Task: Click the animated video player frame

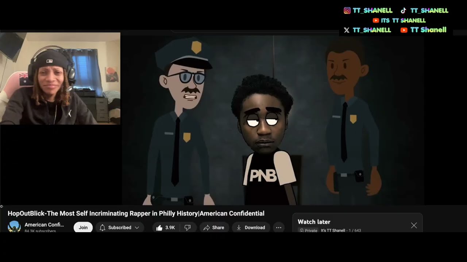Action: (273, 120)
